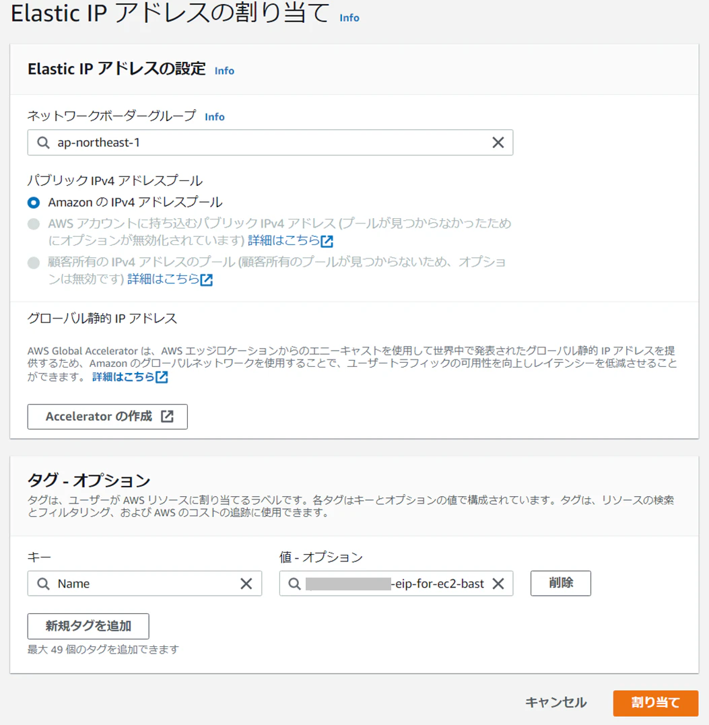Open external link icon beside BYOIP 詳細はこちら
Screen dimensions: 709x725
[327, 241]
